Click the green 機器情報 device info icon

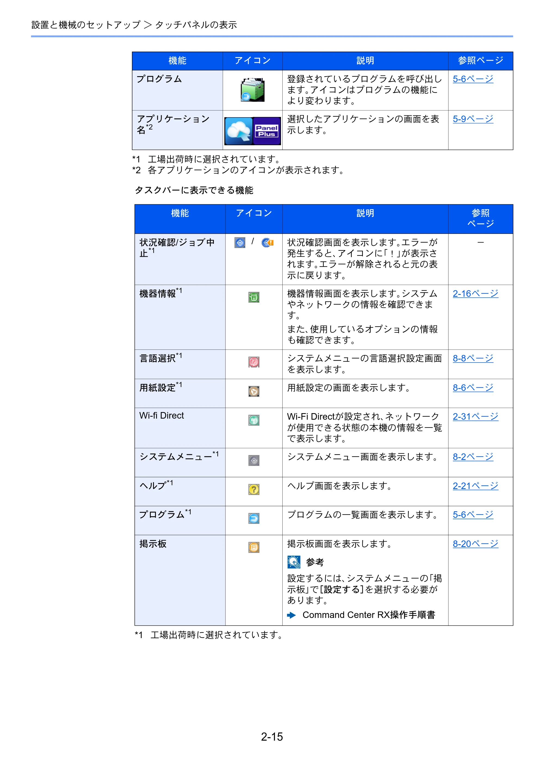pos(254,297)
